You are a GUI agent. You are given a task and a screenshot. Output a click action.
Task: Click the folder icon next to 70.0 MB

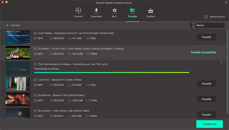point(70,85)
